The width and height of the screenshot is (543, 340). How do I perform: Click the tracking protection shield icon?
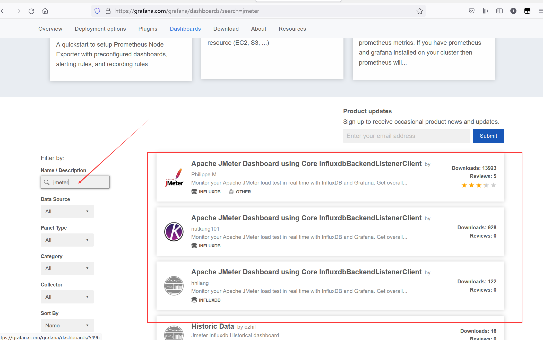[x=97, y=11]
